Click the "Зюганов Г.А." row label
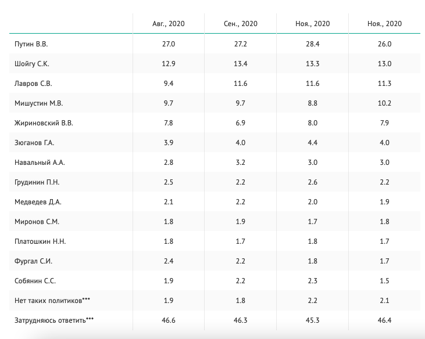Image resolution: width=425 pixels, height=339 pixels. coord(34,143)
